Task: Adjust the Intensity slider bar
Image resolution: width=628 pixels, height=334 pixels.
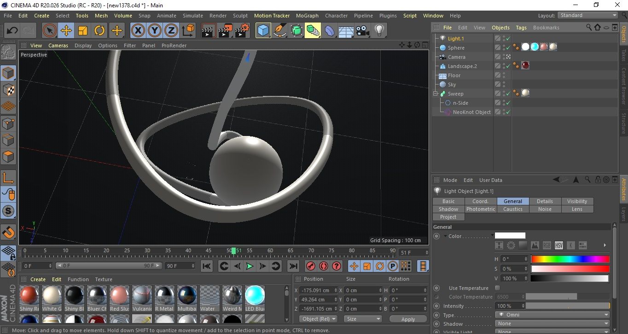Action: point(568,306)
